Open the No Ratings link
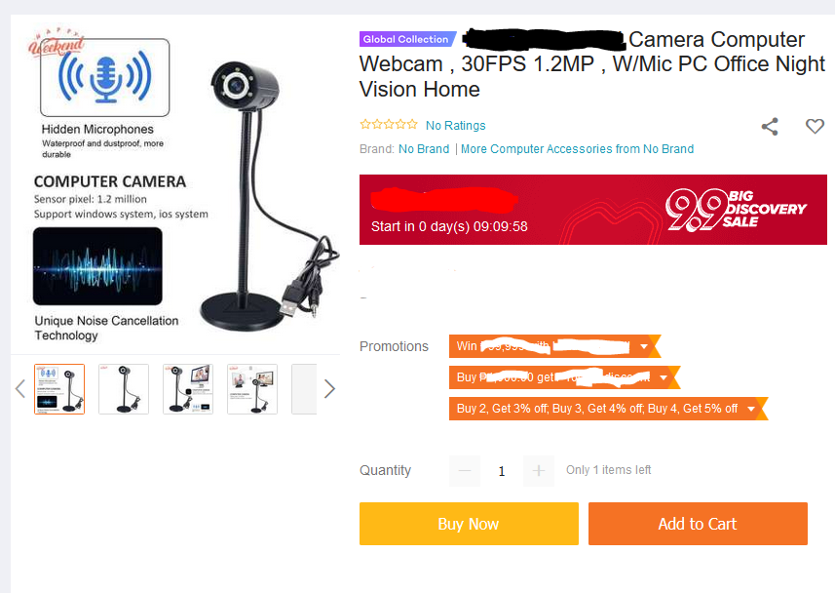This screenshot has width=835, height=593. pos(456,125)
